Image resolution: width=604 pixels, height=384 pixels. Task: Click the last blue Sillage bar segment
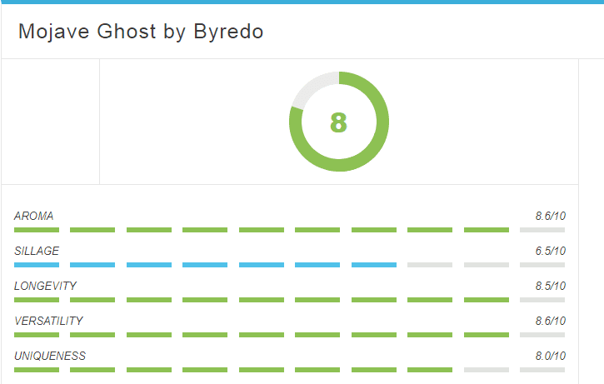point(374,265)
